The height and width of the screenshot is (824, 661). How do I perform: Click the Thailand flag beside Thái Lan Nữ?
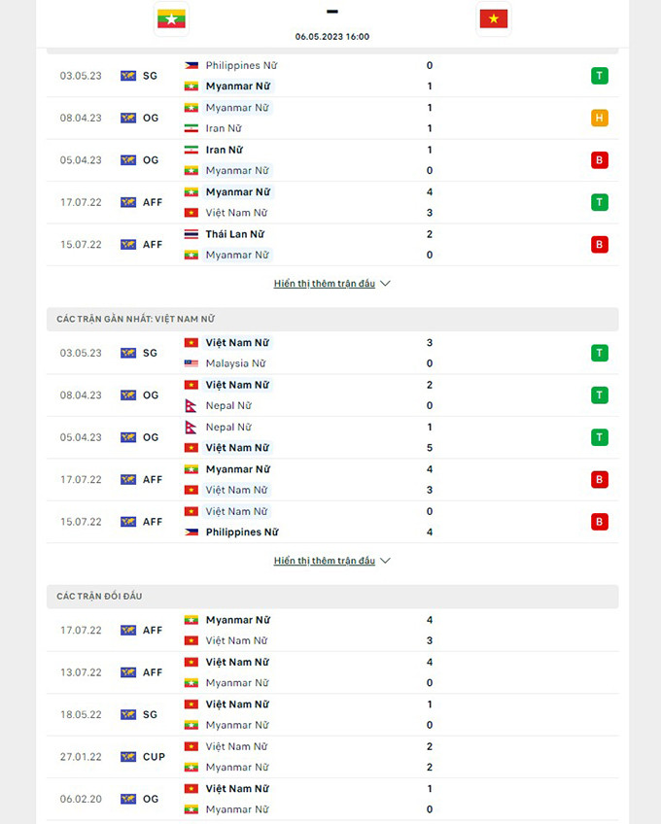click(191, 234)
